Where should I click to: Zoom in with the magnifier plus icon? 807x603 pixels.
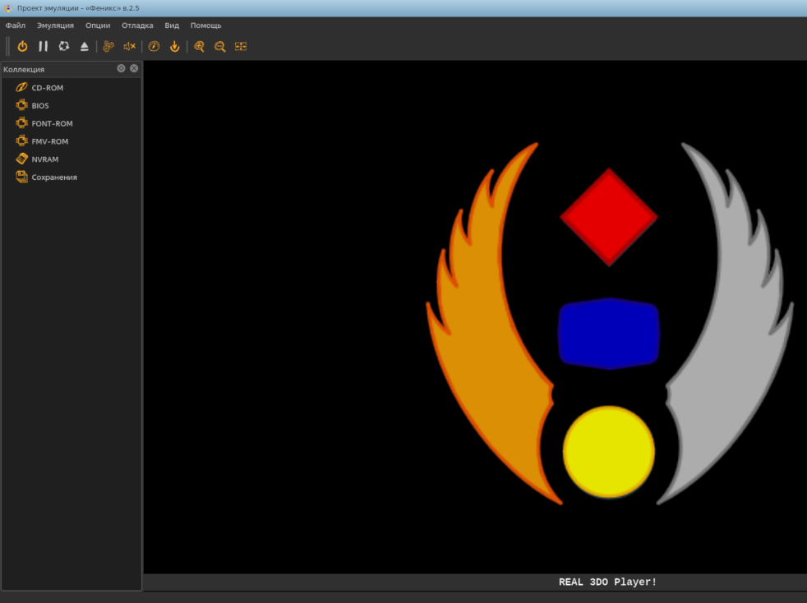[x=199, y=46]
